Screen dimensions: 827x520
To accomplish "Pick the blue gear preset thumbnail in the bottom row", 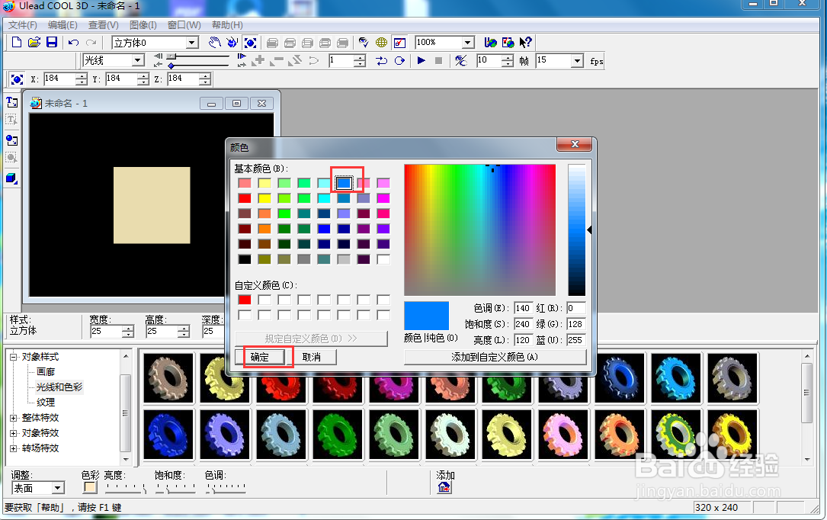I will click(168, 435).
